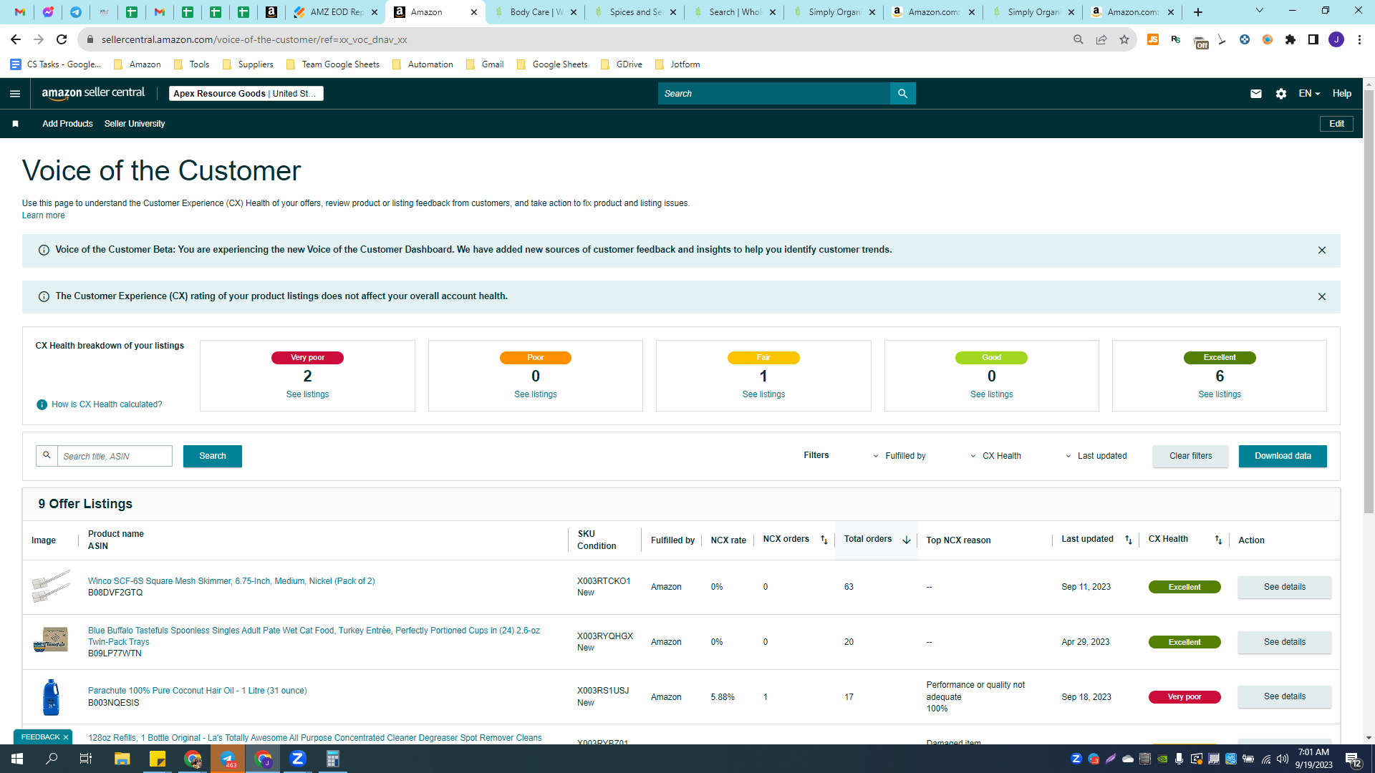Image resolution: width=1375 pixels, height=773 pixels.
Task: Share this page using the share icon
Action: click(x=1101, y=39)
